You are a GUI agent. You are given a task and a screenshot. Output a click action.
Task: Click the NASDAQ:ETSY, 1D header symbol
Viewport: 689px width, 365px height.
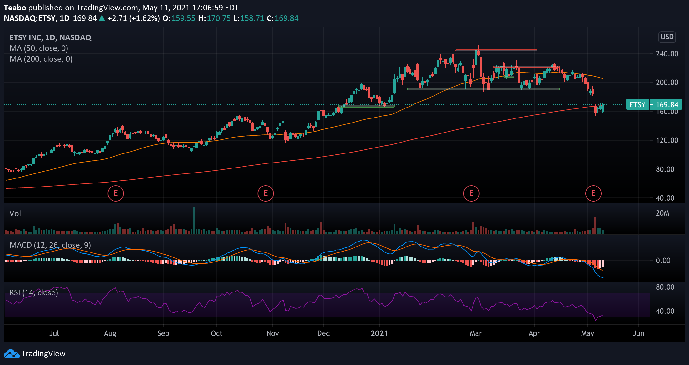click(37, 18)
